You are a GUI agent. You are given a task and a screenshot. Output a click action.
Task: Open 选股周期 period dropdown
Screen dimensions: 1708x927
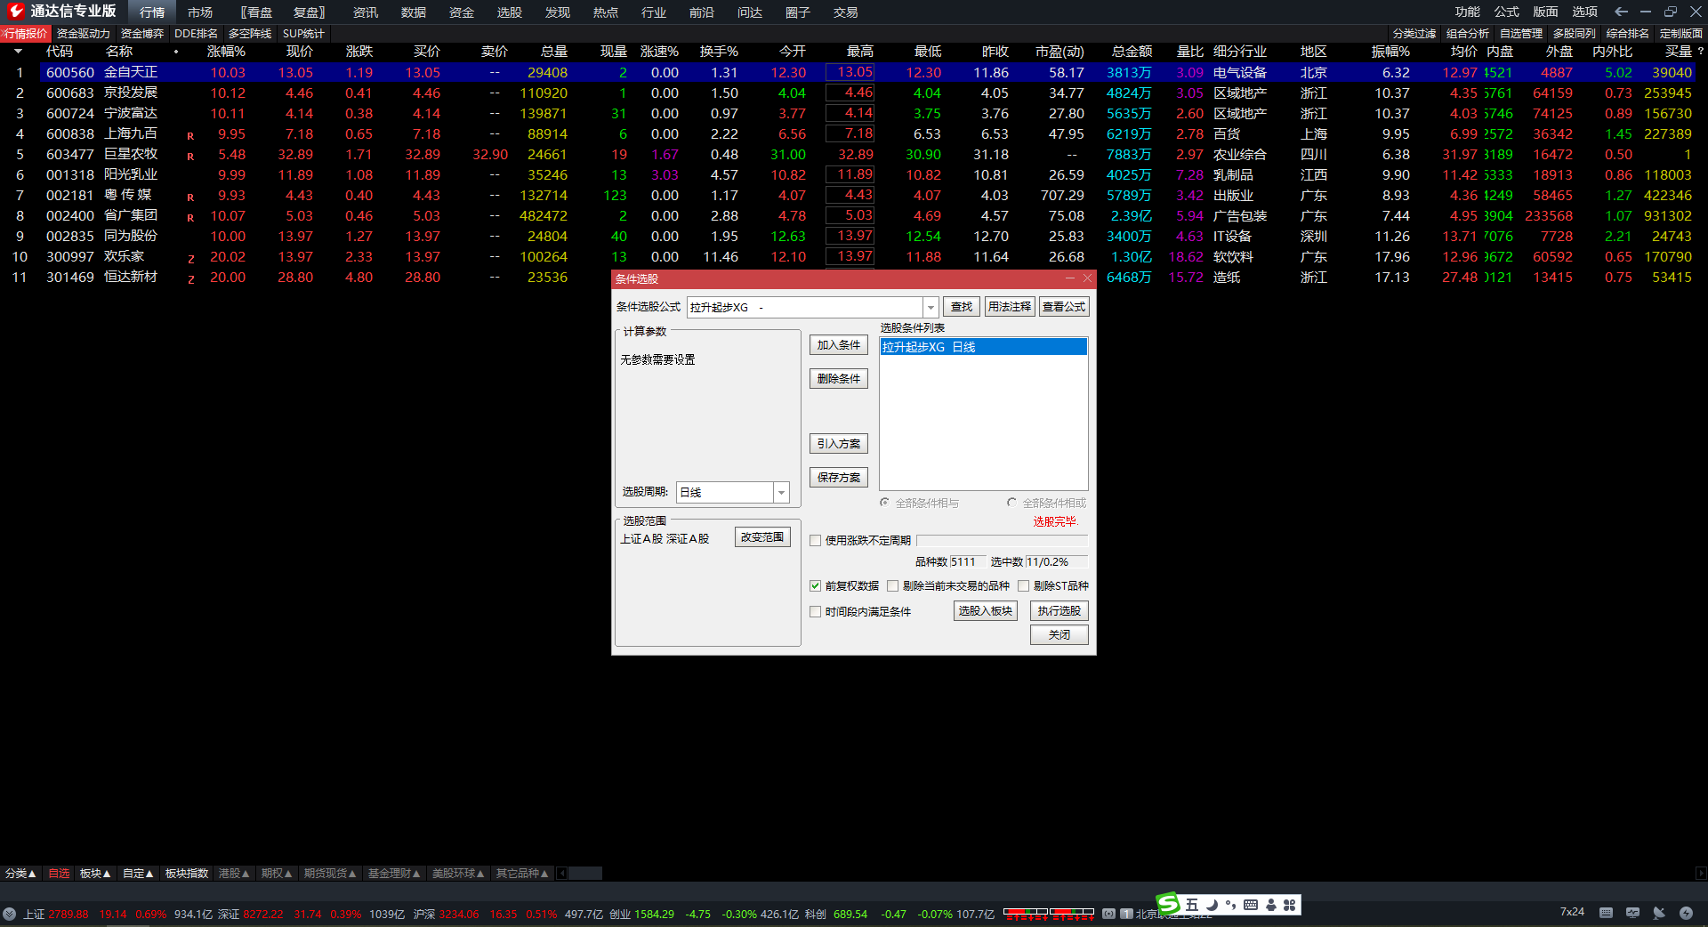[x=781, y=492]
